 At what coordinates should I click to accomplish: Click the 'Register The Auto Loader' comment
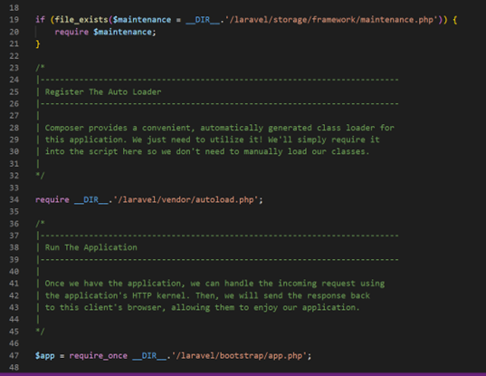pyautogui.click(x=103, y=92)
